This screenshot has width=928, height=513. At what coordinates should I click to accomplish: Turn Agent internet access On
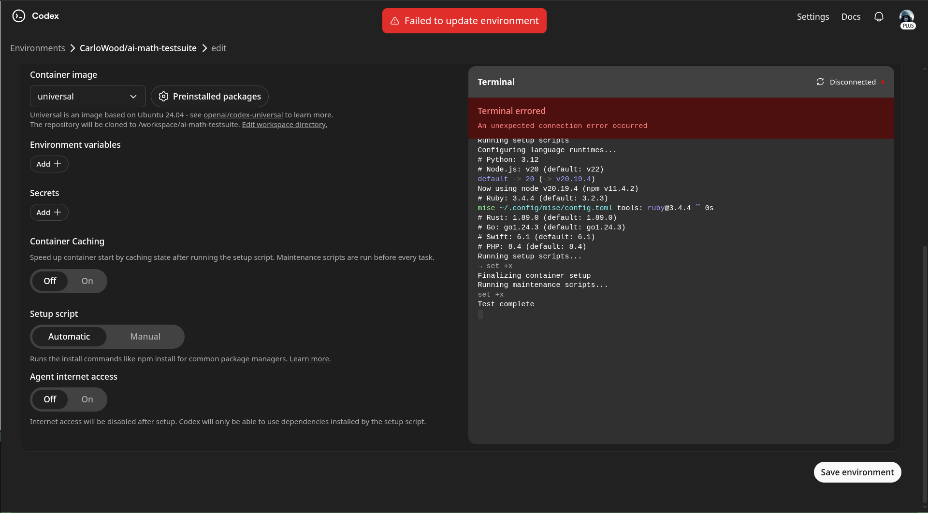pyautogui.click(x=87, y=399)
